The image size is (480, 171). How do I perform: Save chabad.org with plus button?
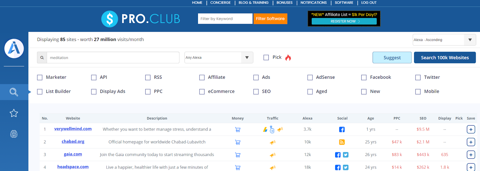(x=471, y=142)
